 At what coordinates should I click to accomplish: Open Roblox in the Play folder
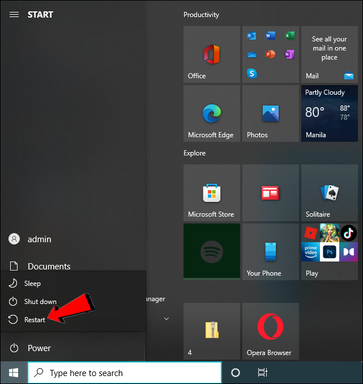310,233
